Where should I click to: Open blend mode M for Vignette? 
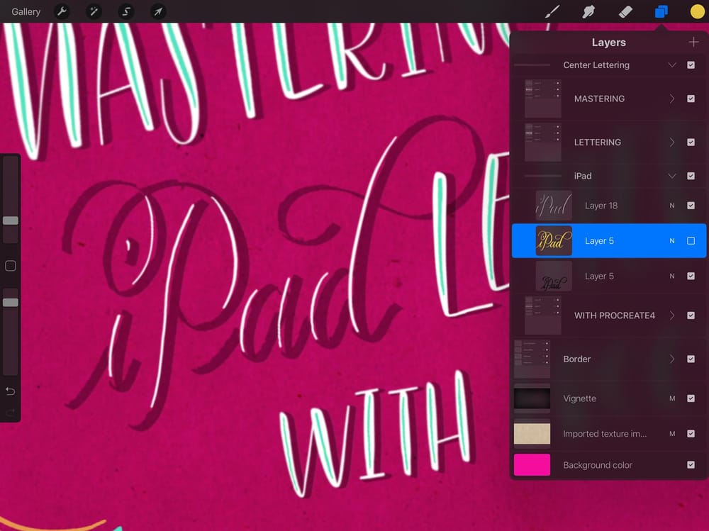[x=672, y=398]
